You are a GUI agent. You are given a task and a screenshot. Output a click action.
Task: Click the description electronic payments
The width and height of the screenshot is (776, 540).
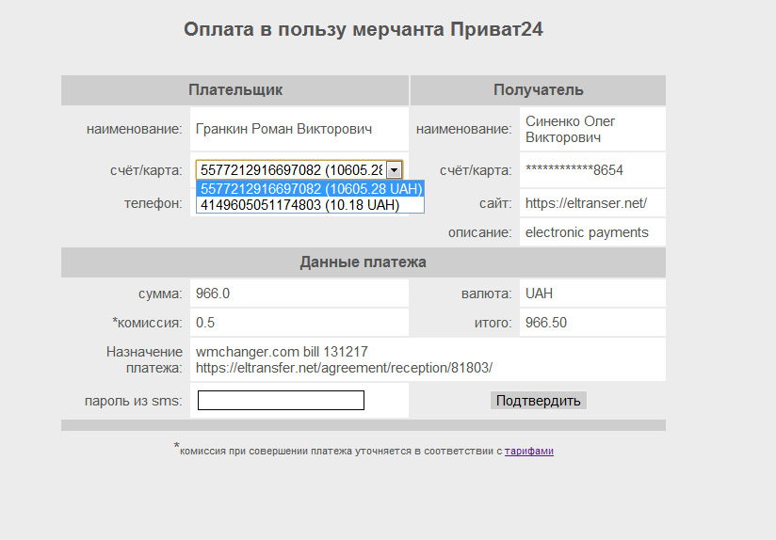pos(587,232)
